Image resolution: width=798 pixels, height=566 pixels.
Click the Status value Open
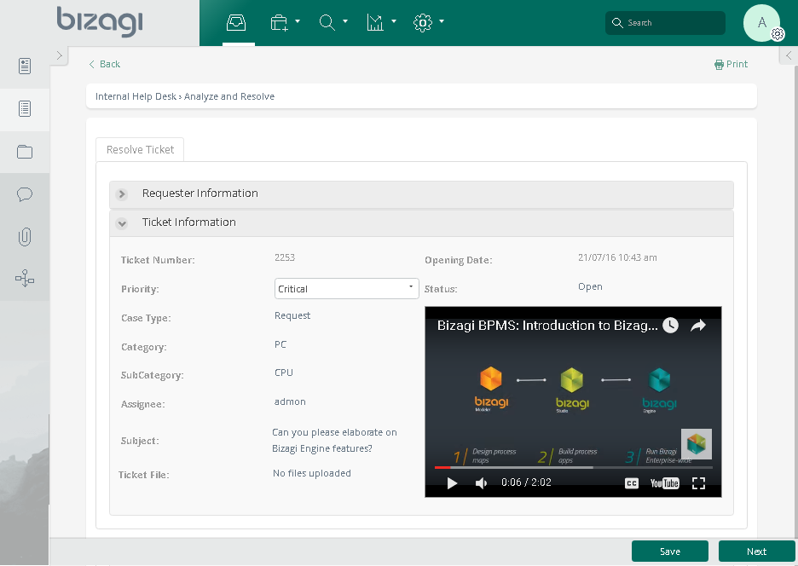click(x=590, y=286)
